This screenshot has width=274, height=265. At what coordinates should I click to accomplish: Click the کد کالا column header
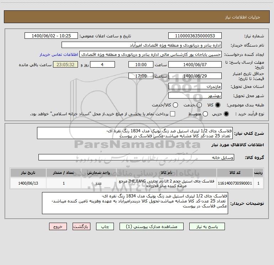[235, 173]
